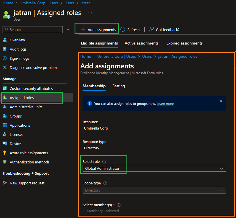The image size is (236, 218).
Task: Switch to Eligible assignments tab
Action: 99,43
